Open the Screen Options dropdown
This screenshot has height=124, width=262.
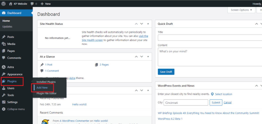[241, 10]
